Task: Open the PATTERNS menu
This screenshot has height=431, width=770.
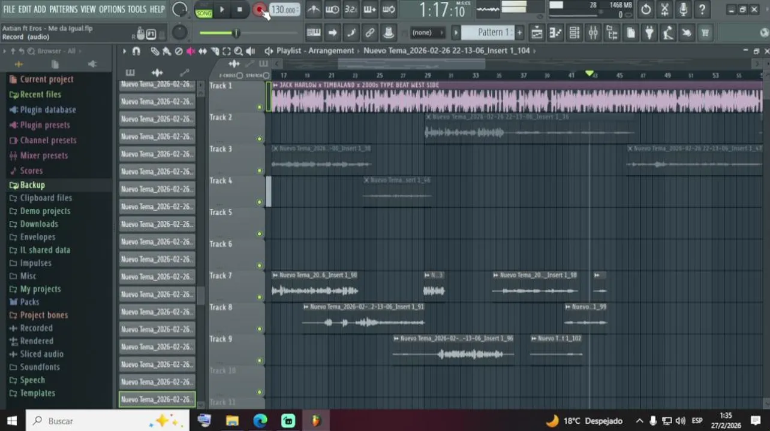Action: [x=63, y=10]
